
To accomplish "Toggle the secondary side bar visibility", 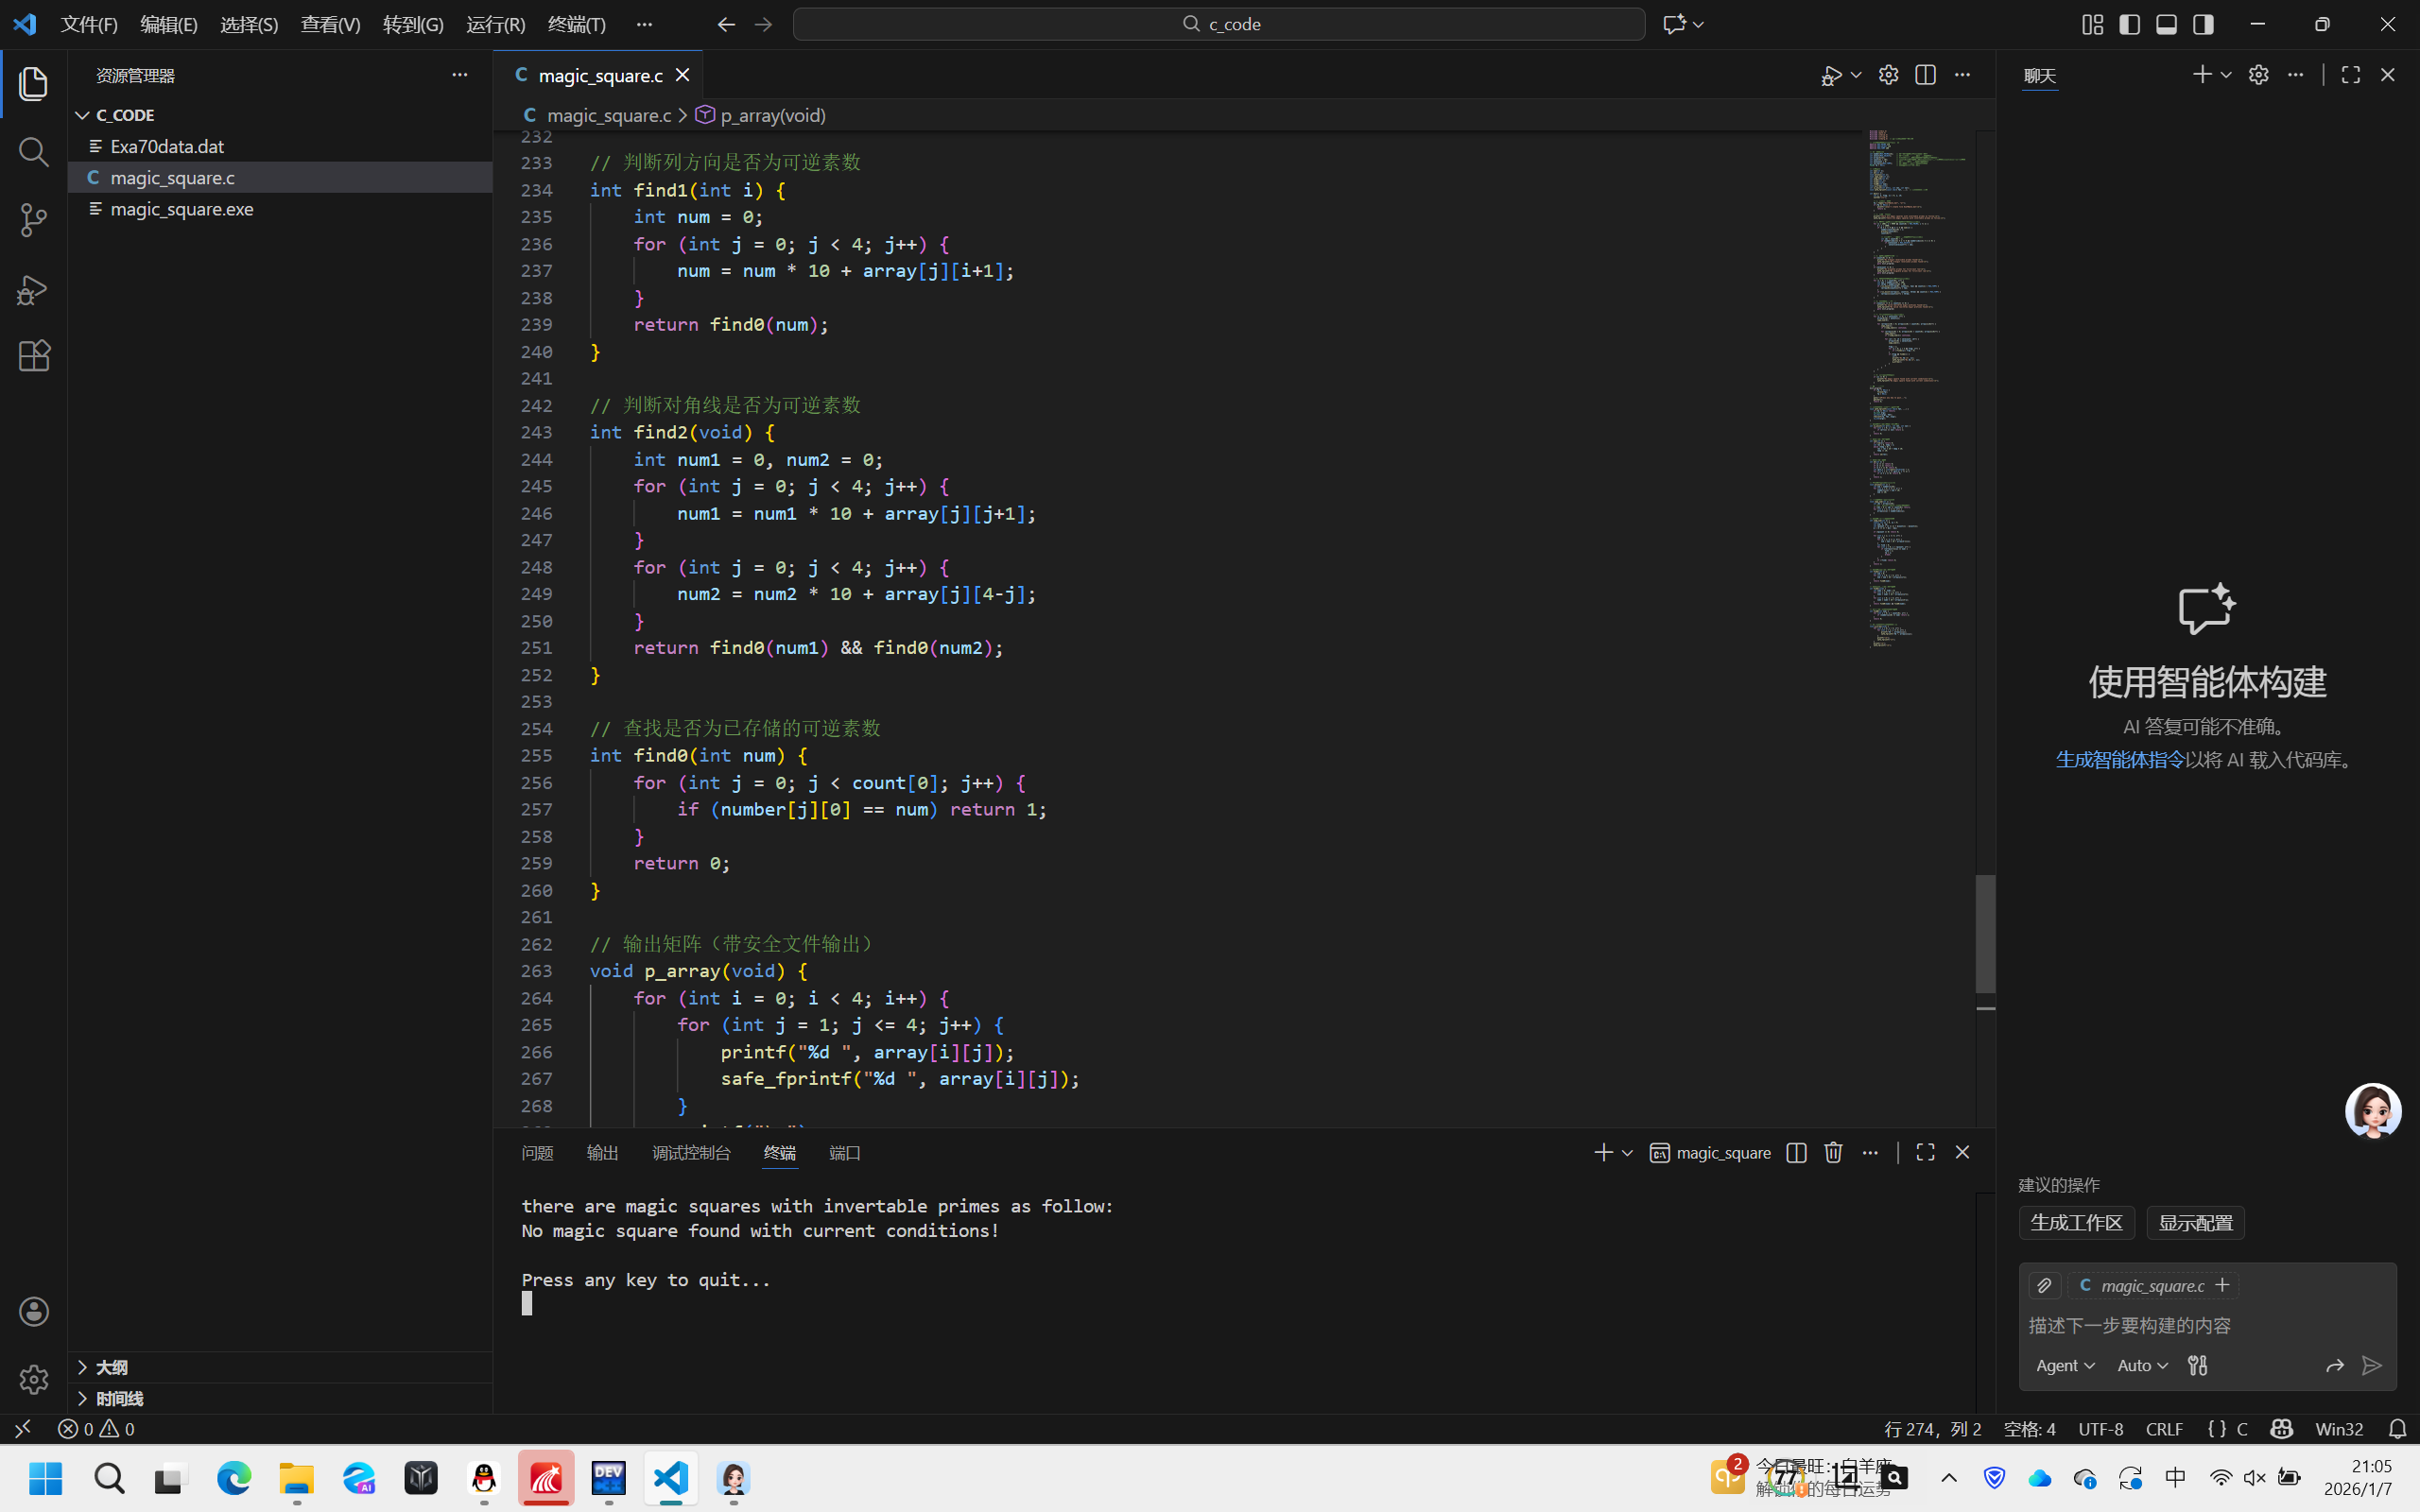I will (x=2203, y=24).
